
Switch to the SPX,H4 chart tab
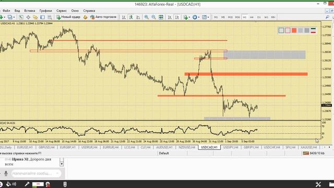pyautogui.click(x=290, y=147)
